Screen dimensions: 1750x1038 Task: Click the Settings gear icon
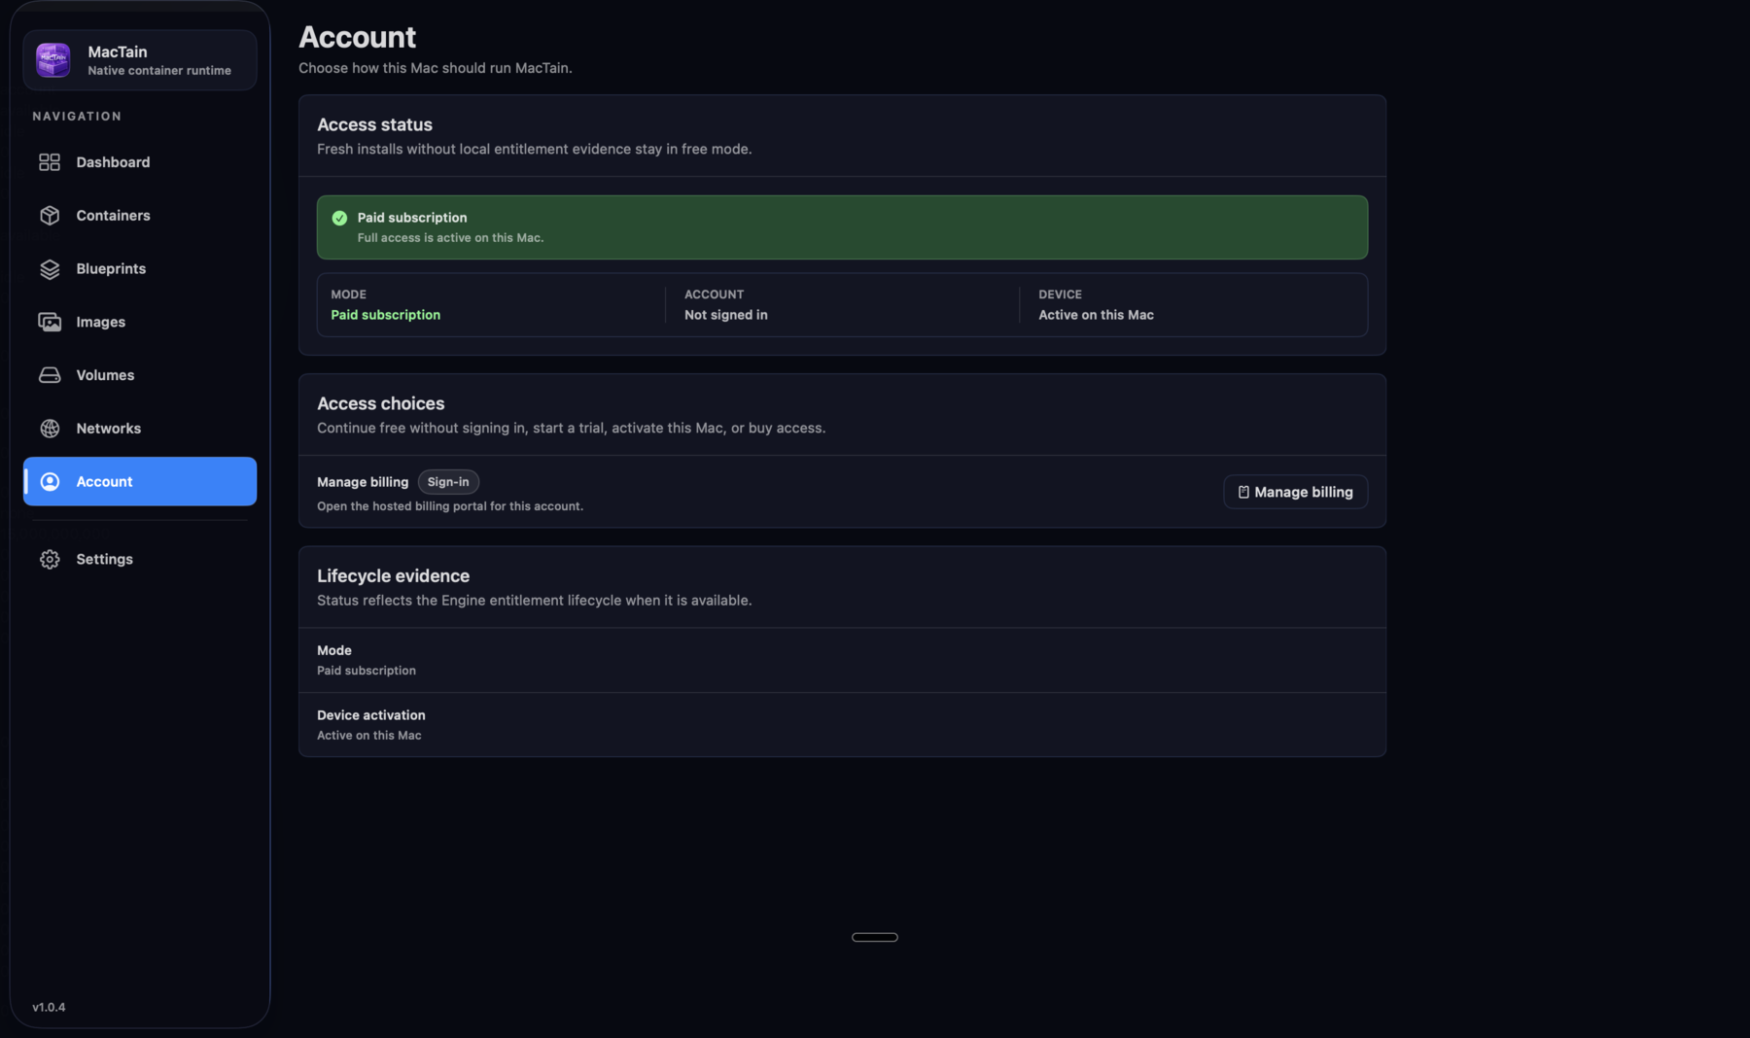(x=50, y=560)
